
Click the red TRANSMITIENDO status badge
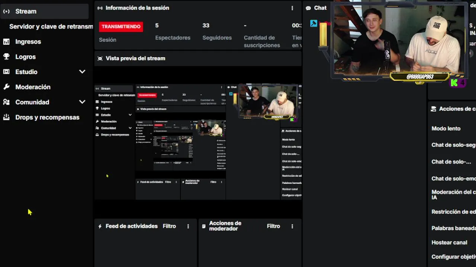pos(121,26)
